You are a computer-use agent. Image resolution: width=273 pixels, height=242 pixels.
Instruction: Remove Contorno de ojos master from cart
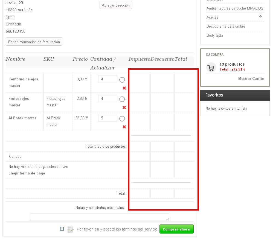click(124, 88)
